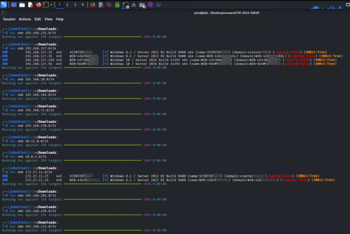
Task: Click the progress bar under the 10.11.0.0/24 scan
Action: point(102,145)
